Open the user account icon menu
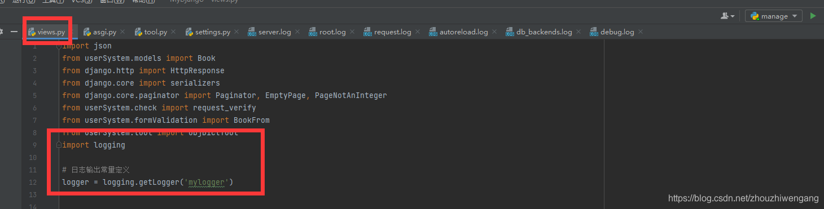The width and height of the screenshot is (824, 209). pyautogui.click(x=728, y=16)
